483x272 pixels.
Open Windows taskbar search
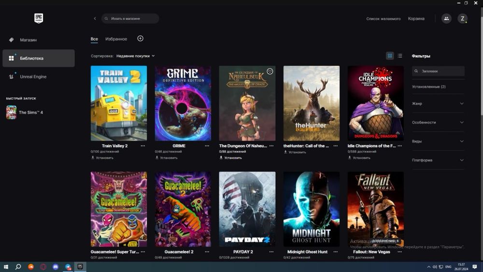pos(18,267)
